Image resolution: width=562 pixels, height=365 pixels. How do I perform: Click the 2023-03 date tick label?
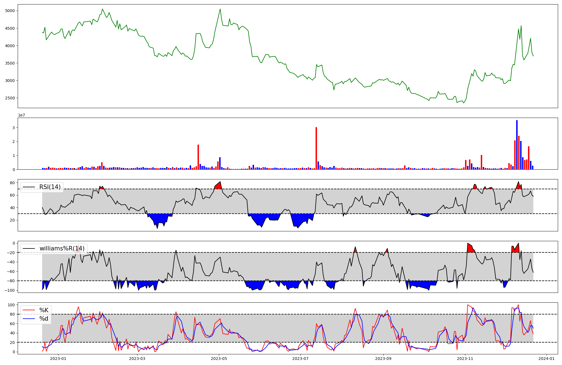tap(137, 359)
